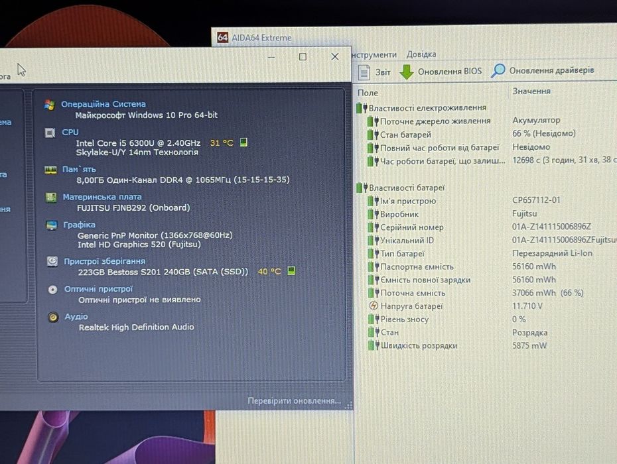The image size is (617, 464).
Task: Click the icon beside Серійний номер row
Action: pyautogui.click(x=374, y=227)
